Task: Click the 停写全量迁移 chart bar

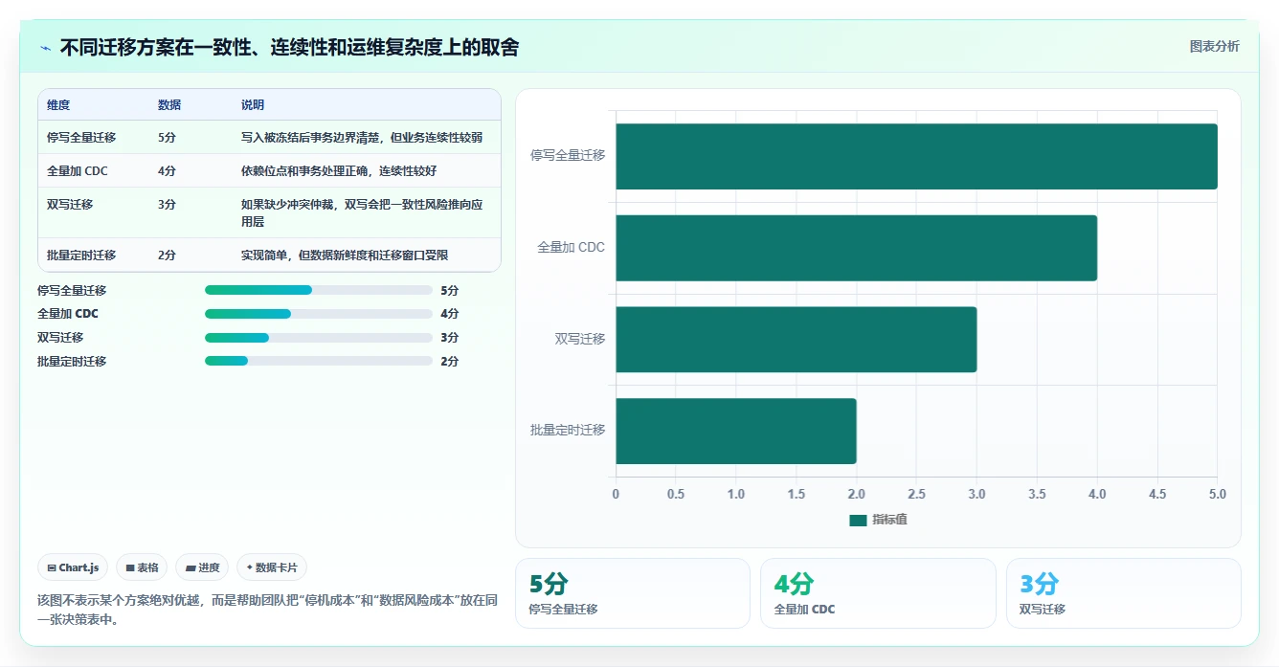Action: pos(916,156)
